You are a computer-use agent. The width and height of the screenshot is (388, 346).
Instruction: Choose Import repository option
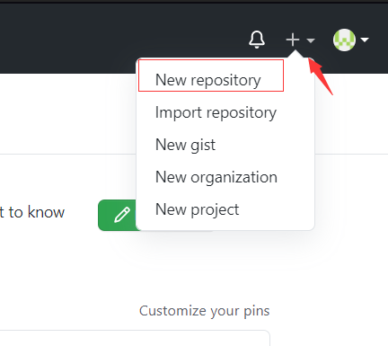point(216,112)
